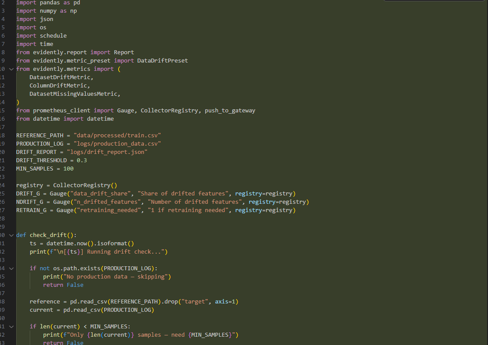Click the 'DRIFT_THRESHOLD' constant name
The height and width of the screenshot is (345, 488).
(x=42, y=160)
